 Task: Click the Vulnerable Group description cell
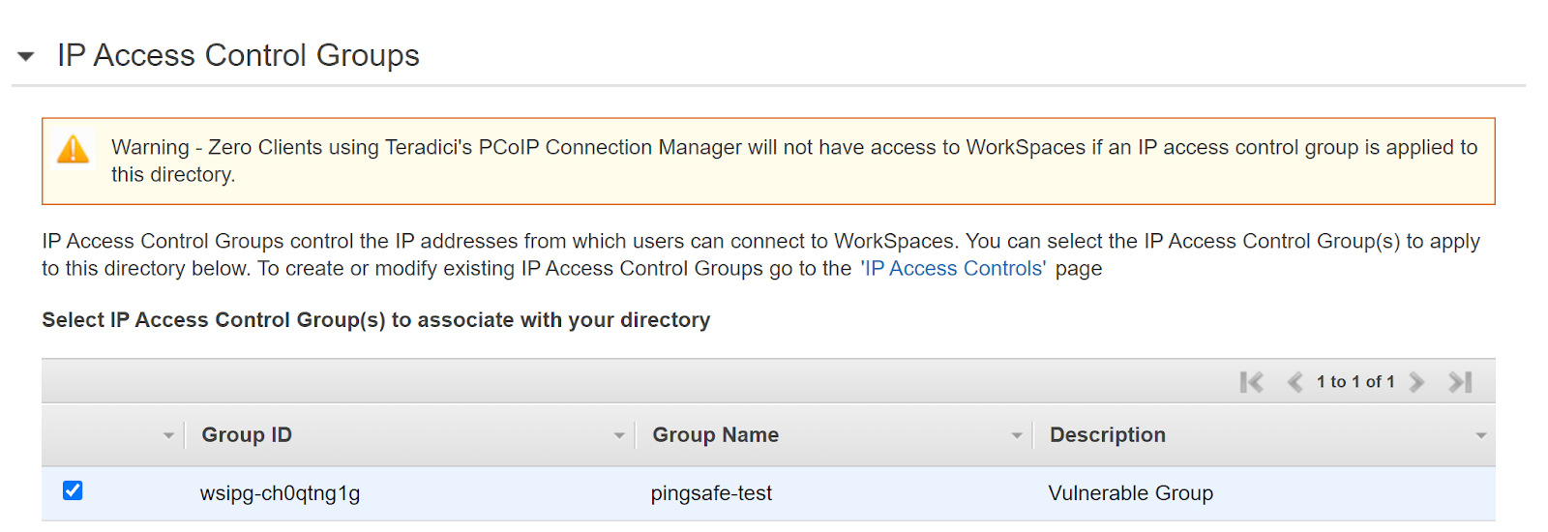[x=1130, y=493]
